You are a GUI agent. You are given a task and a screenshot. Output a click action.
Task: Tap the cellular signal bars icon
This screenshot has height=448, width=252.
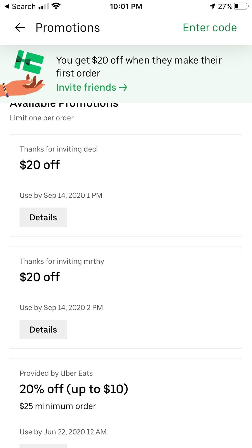coord(44,6)
